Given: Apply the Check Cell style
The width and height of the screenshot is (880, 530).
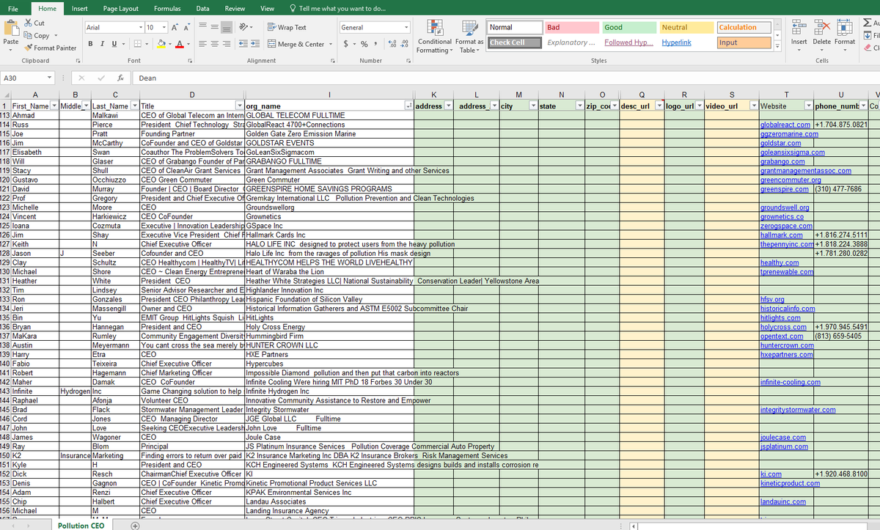Looking at the screenshot, I should pos(513,43).
